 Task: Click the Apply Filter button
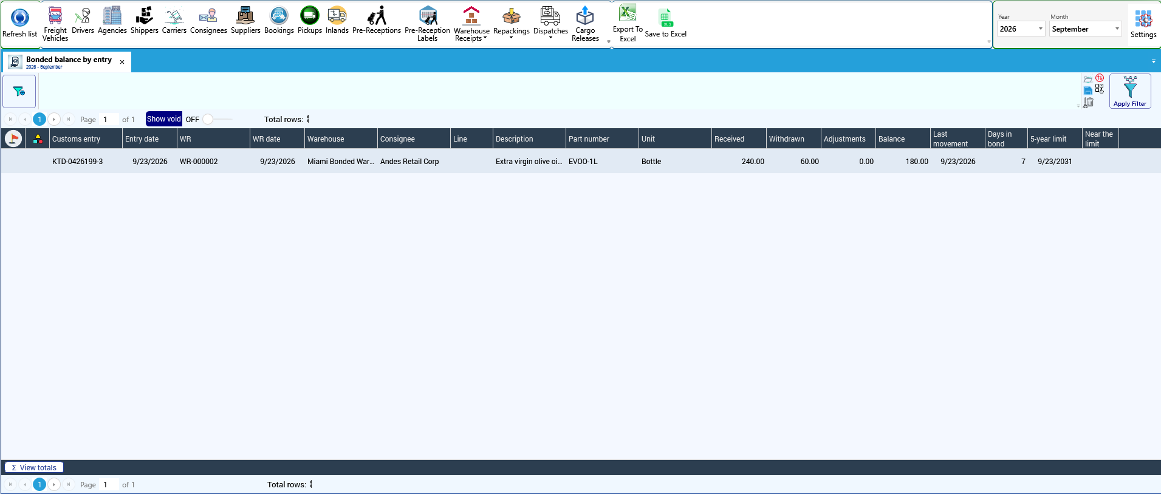click(x=1130, y=91)
